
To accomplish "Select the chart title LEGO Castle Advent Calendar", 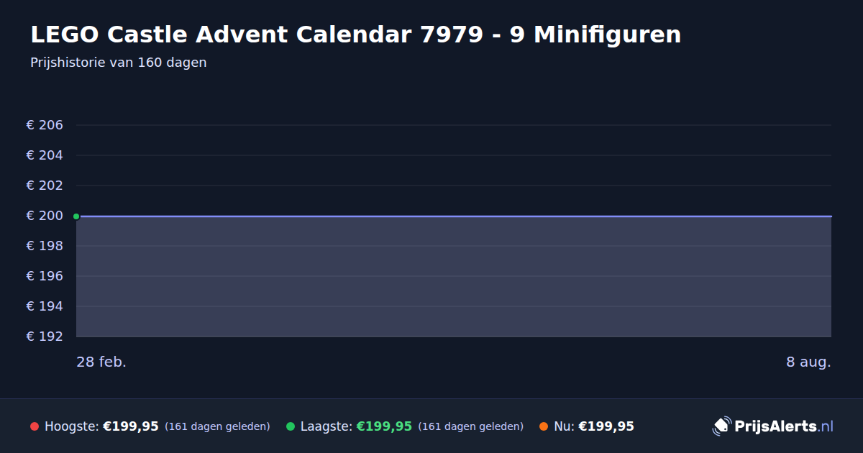I will (356, 34).
